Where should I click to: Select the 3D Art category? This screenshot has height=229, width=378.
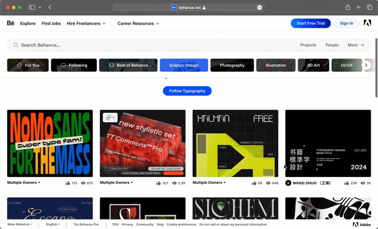pos(313,65)
